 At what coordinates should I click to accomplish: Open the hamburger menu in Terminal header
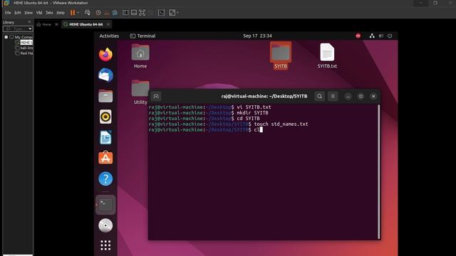[333, 97]
